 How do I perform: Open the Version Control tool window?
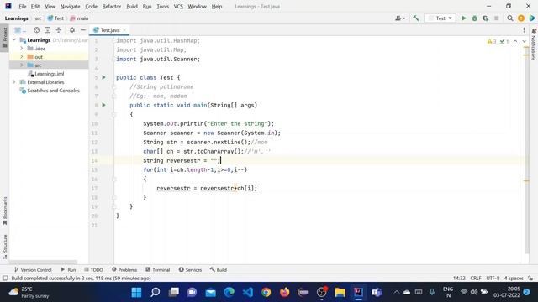[x=33, y=270]
